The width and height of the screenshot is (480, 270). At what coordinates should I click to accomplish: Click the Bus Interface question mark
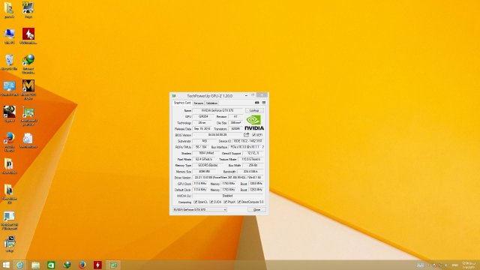coord(263,147)
